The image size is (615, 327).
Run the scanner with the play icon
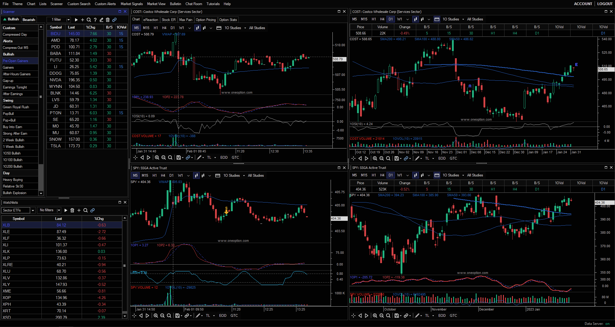[x=76, y=20]
